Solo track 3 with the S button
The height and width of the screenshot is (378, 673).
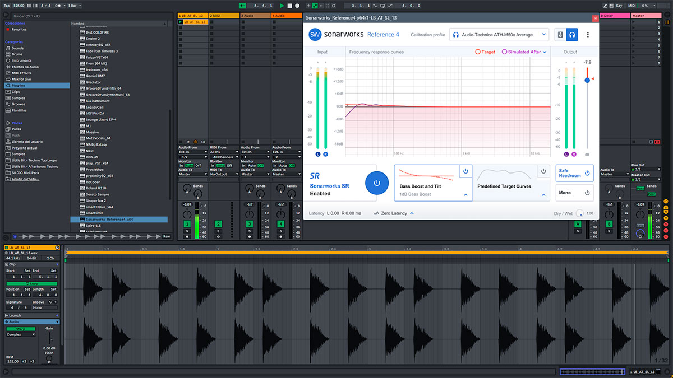click(x=250, y=231)
